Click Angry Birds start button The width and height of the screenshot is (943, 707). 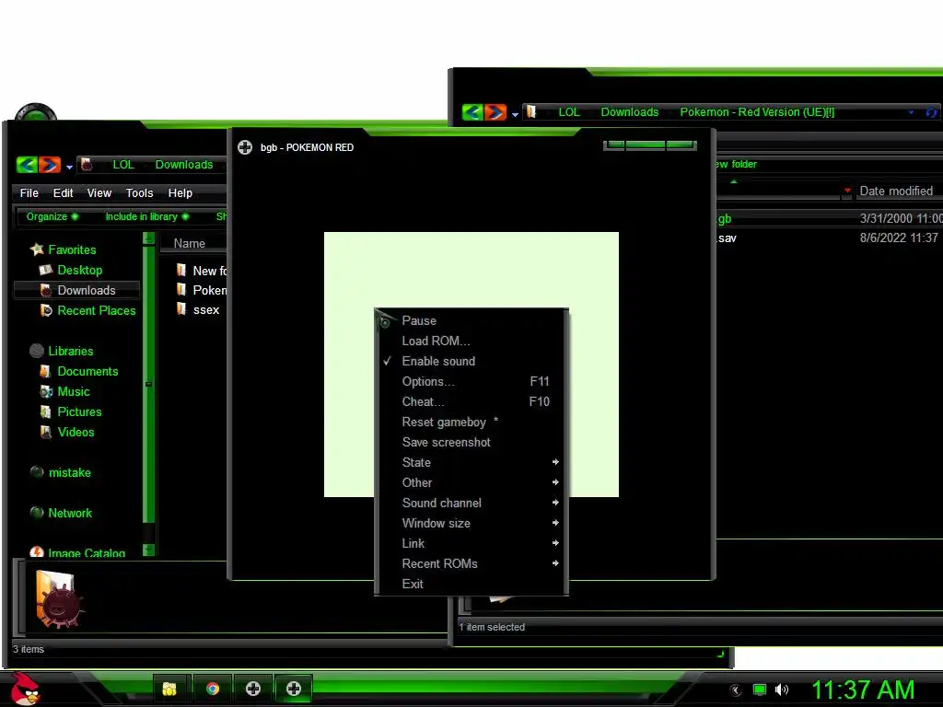25,689
